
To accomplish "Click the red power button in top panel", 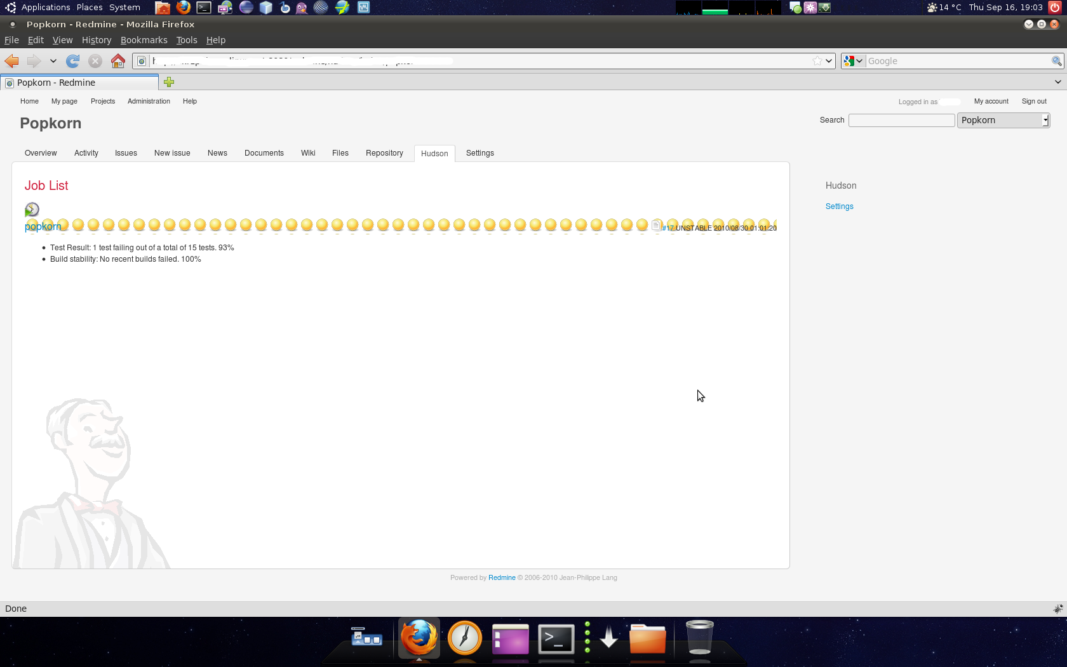I will (x=1055, y=8).
